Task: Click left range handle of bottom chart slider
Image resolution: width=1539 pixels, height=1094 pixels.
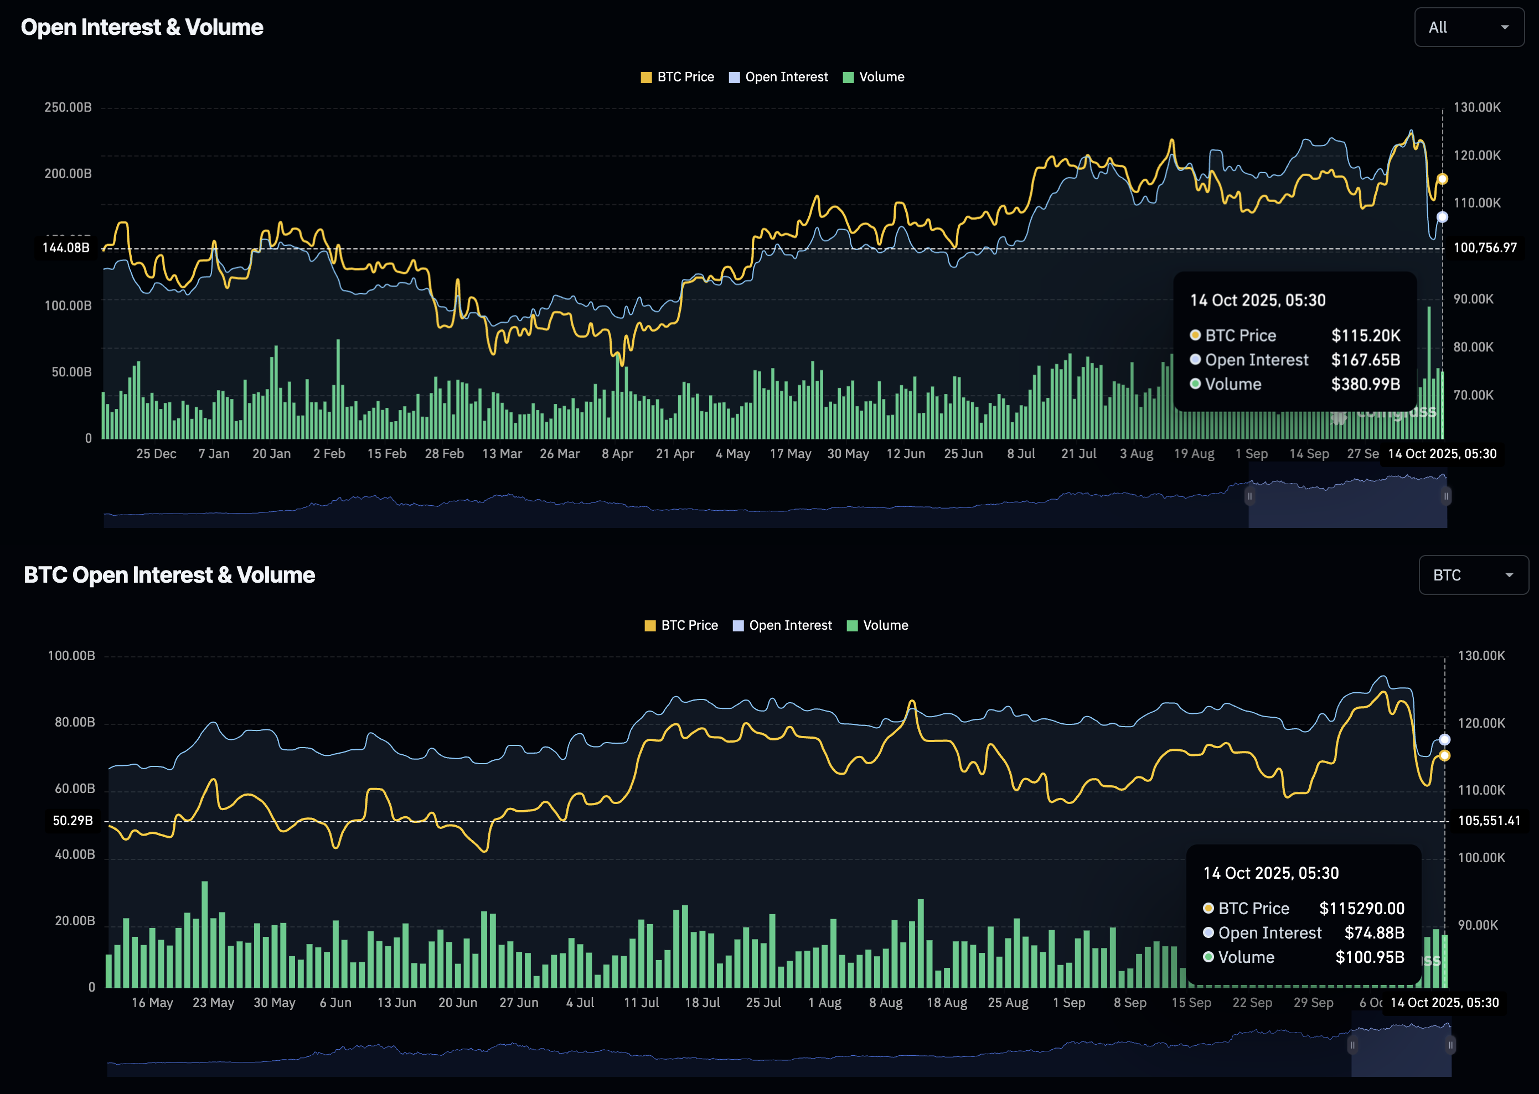Action: click(1352, 1045)
